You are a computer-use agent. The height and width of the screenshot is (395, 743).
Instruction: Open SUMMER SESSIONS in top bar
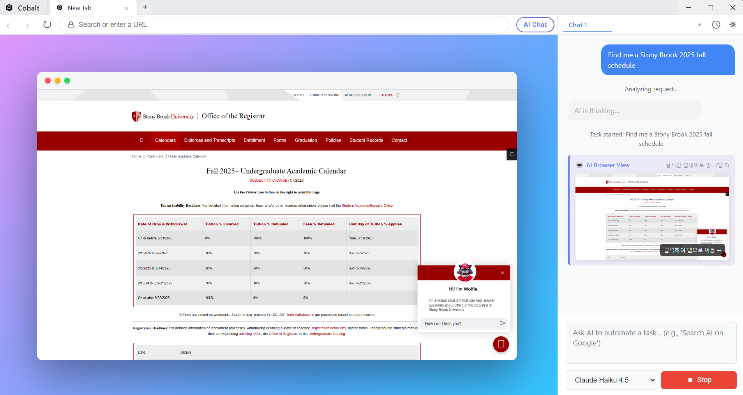pyautogui.click(x=324, y=95)
